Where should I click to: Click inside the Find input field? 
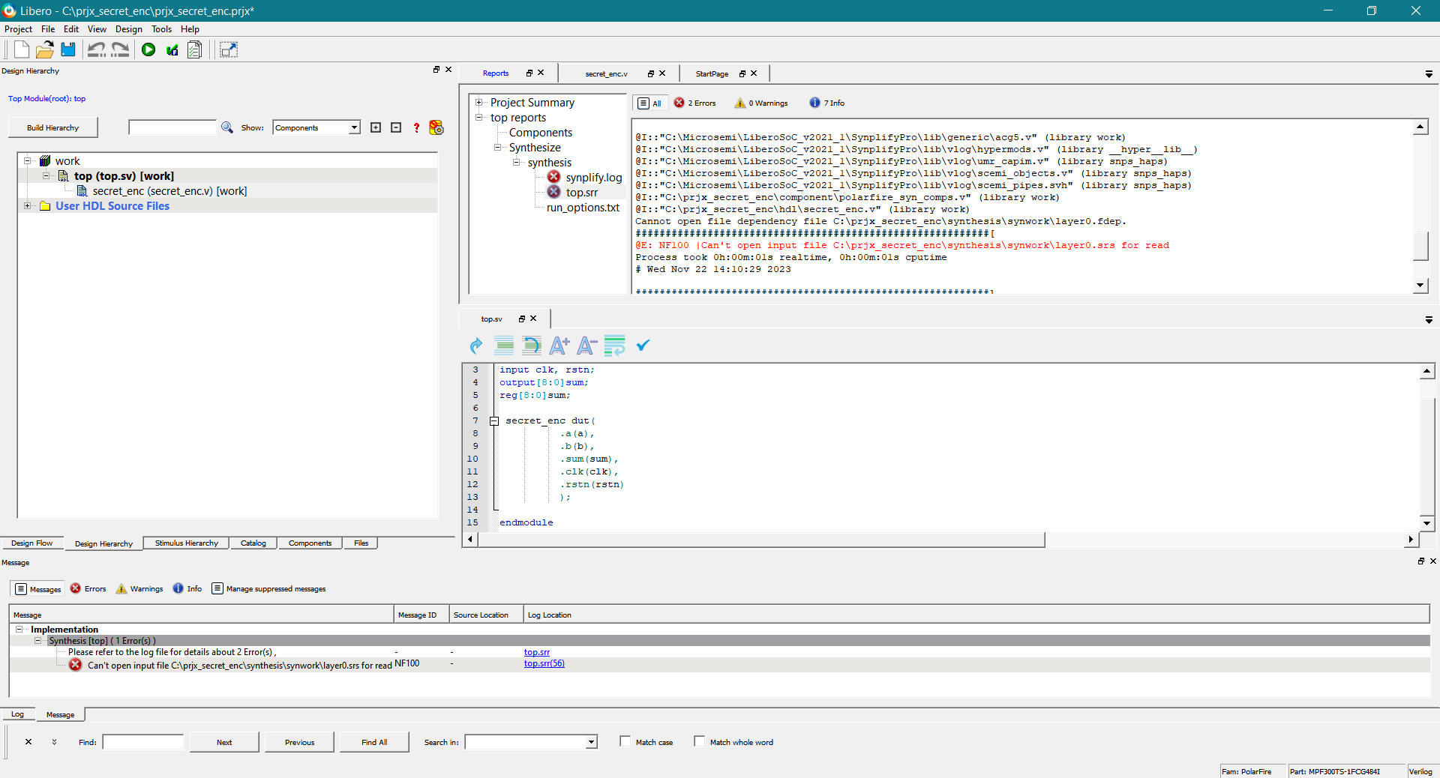click(142, 742)
